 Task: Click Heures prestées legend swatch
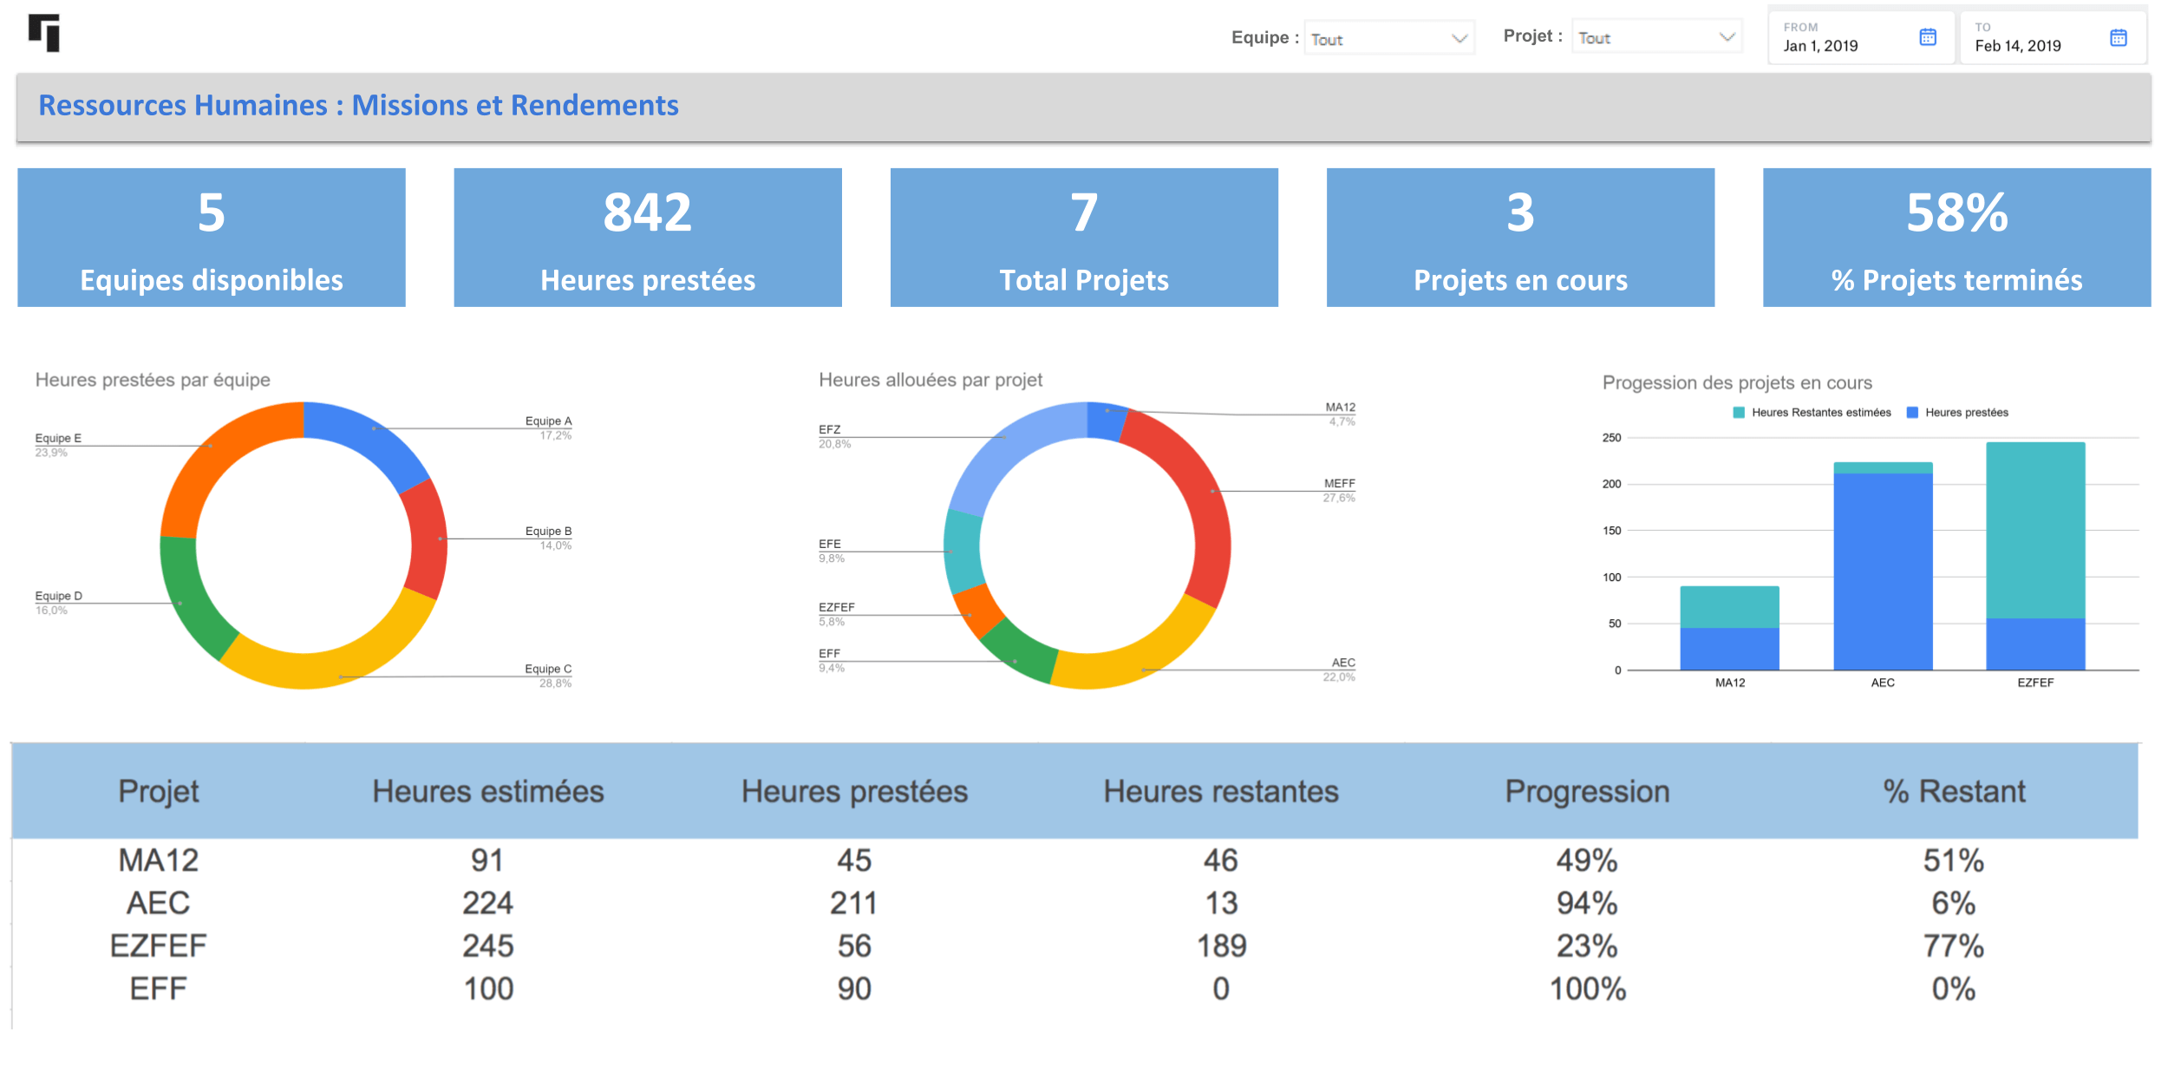click(1912, 413)
